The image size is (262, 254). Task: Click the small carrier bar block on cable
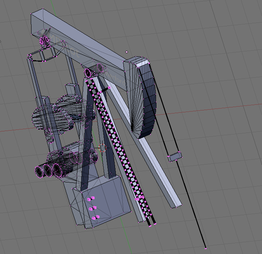pos(175,156)
